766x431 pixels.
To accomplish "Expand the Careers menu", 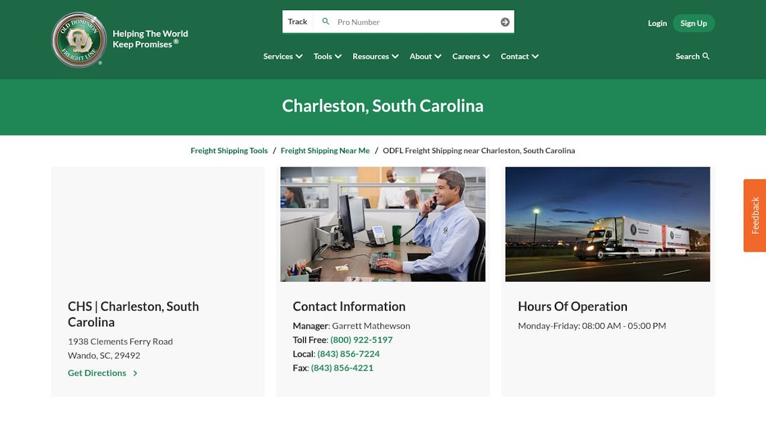I will [x=471, y=56].
